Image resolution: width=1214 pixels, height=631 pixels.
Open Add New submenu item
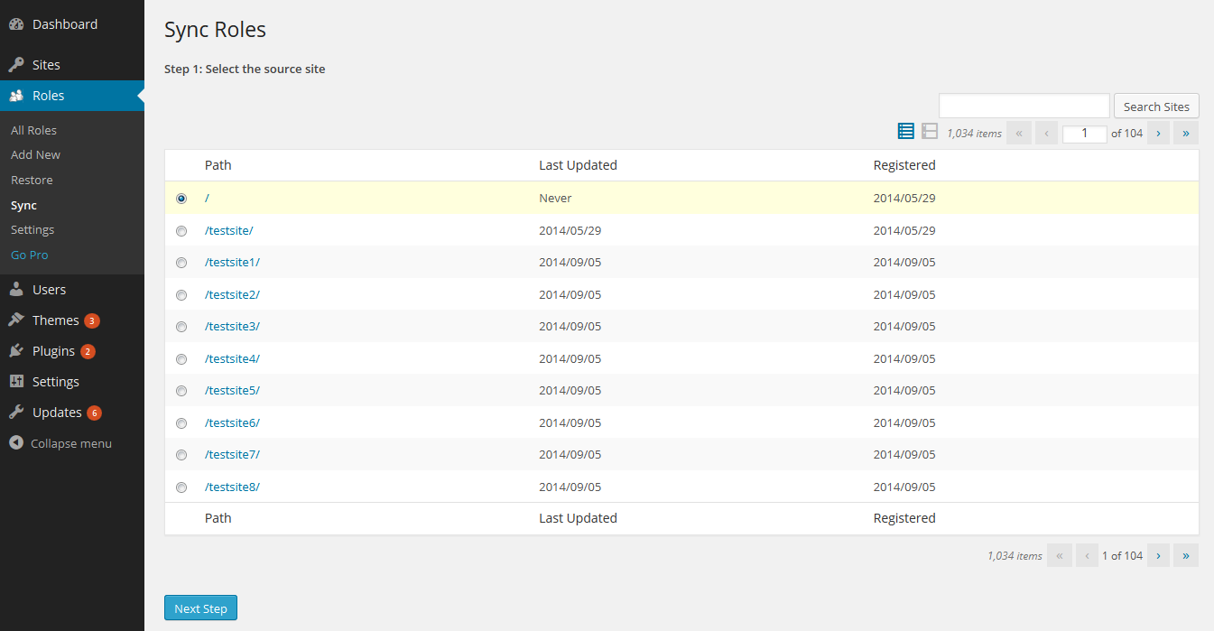pyautogui.click(x=36, y=155)
